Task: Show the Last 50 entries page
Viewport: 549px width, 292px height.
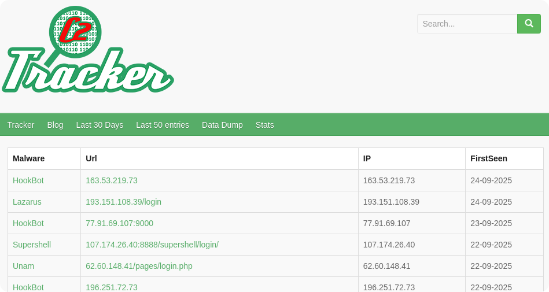Action: (163, 125)
